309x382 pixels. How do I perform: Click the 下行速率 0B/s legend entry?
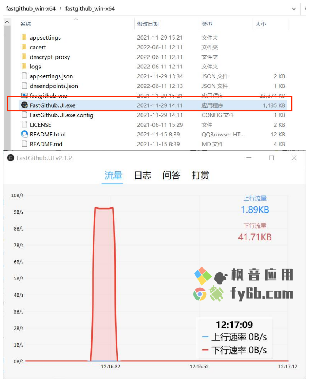point(234,350)
